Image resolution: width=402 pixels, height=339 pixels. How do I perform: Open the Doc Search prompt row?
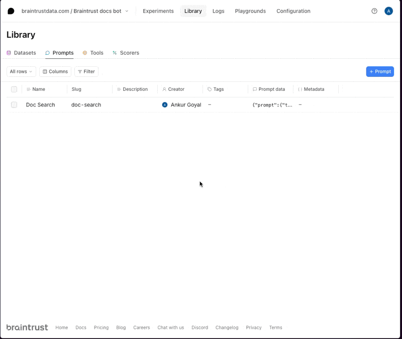point(40,105)
